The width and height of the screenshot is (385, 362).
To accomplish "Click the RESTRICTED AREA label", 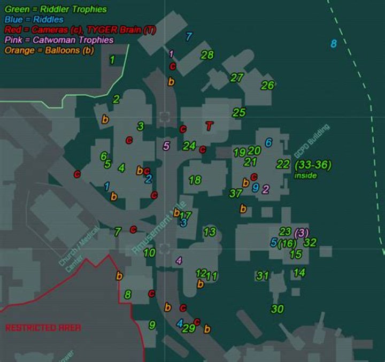I will [43, 328].
